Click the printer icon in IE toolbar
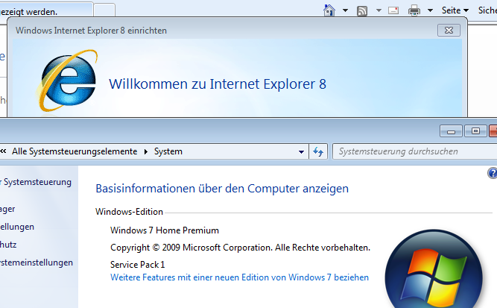The image size is (497, 308). click(414, 10)
